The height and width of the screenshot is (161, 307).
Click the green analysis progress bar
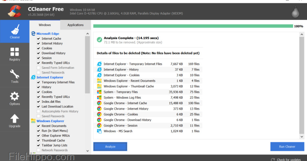coord(193,26)
